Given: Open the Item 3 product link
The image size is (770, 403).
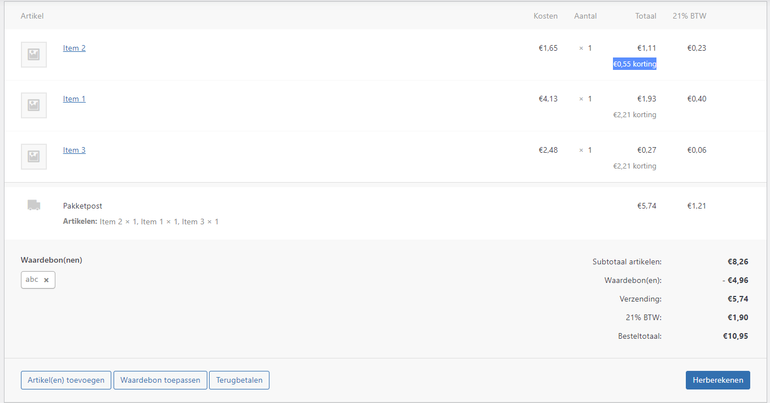Looking at the screenshot, I should coord(74,150).
